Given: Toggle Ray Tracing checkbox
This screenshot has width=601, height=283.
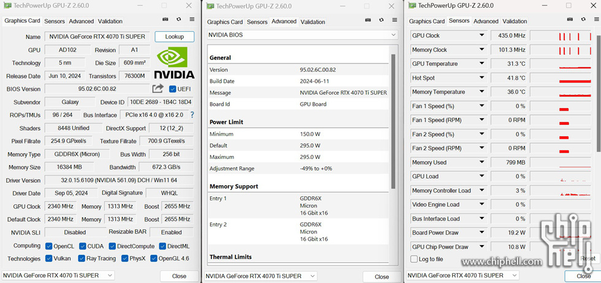Looking at the screenshot, I should (81, 259).
